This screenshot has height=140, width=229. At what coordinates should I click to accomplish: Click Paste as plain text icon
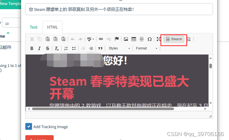[x=56, y=39]
